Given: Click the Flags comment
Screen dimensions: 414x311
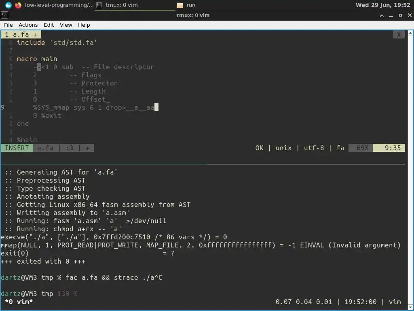Looking at the screenshot, I should pyautogui.click(x=86, y=75).
